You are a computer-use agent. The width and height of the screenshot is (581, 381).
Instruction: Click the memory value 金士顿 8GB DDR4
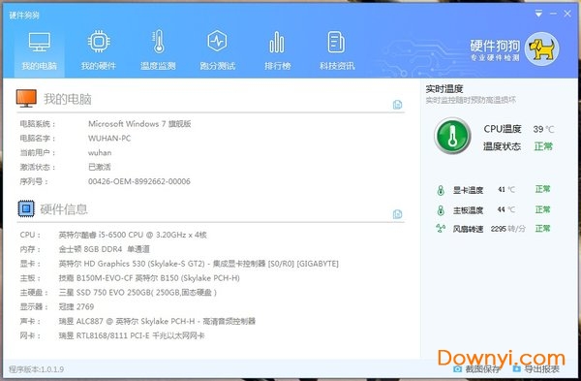[x=105, y=249]
